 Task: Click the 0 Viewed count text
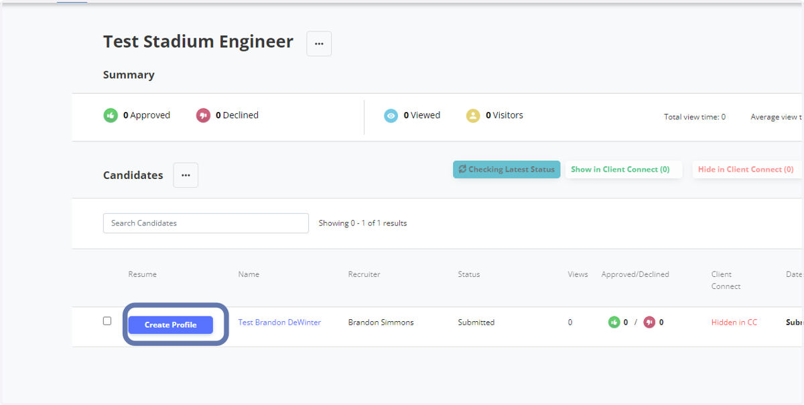coord(422,115)
